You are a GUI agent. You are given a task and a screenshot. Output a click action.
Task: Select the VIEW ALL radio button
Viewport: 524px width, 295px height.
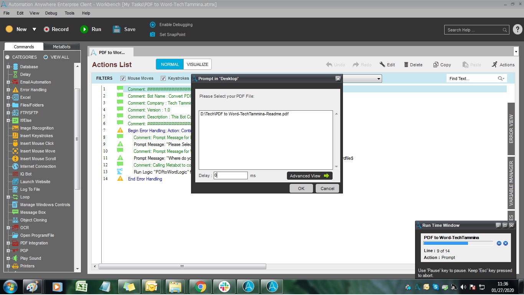point(46,57)
